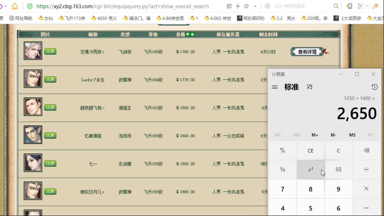Open the 写的很好的 bookmark
Image resolution: width=384 pixels, height=216 pixels.
(251, 18)
